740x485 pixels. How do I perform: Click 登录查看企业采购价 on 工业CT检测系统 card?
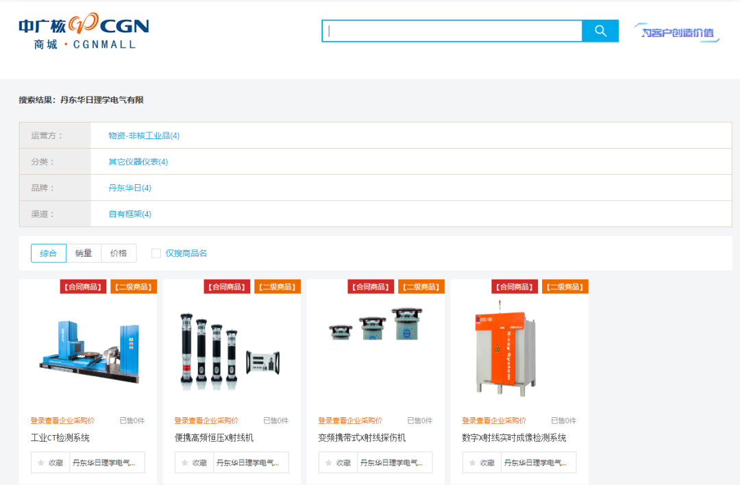63,421
